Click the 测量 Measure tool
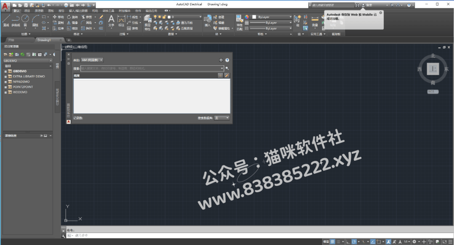 point(315,21)
